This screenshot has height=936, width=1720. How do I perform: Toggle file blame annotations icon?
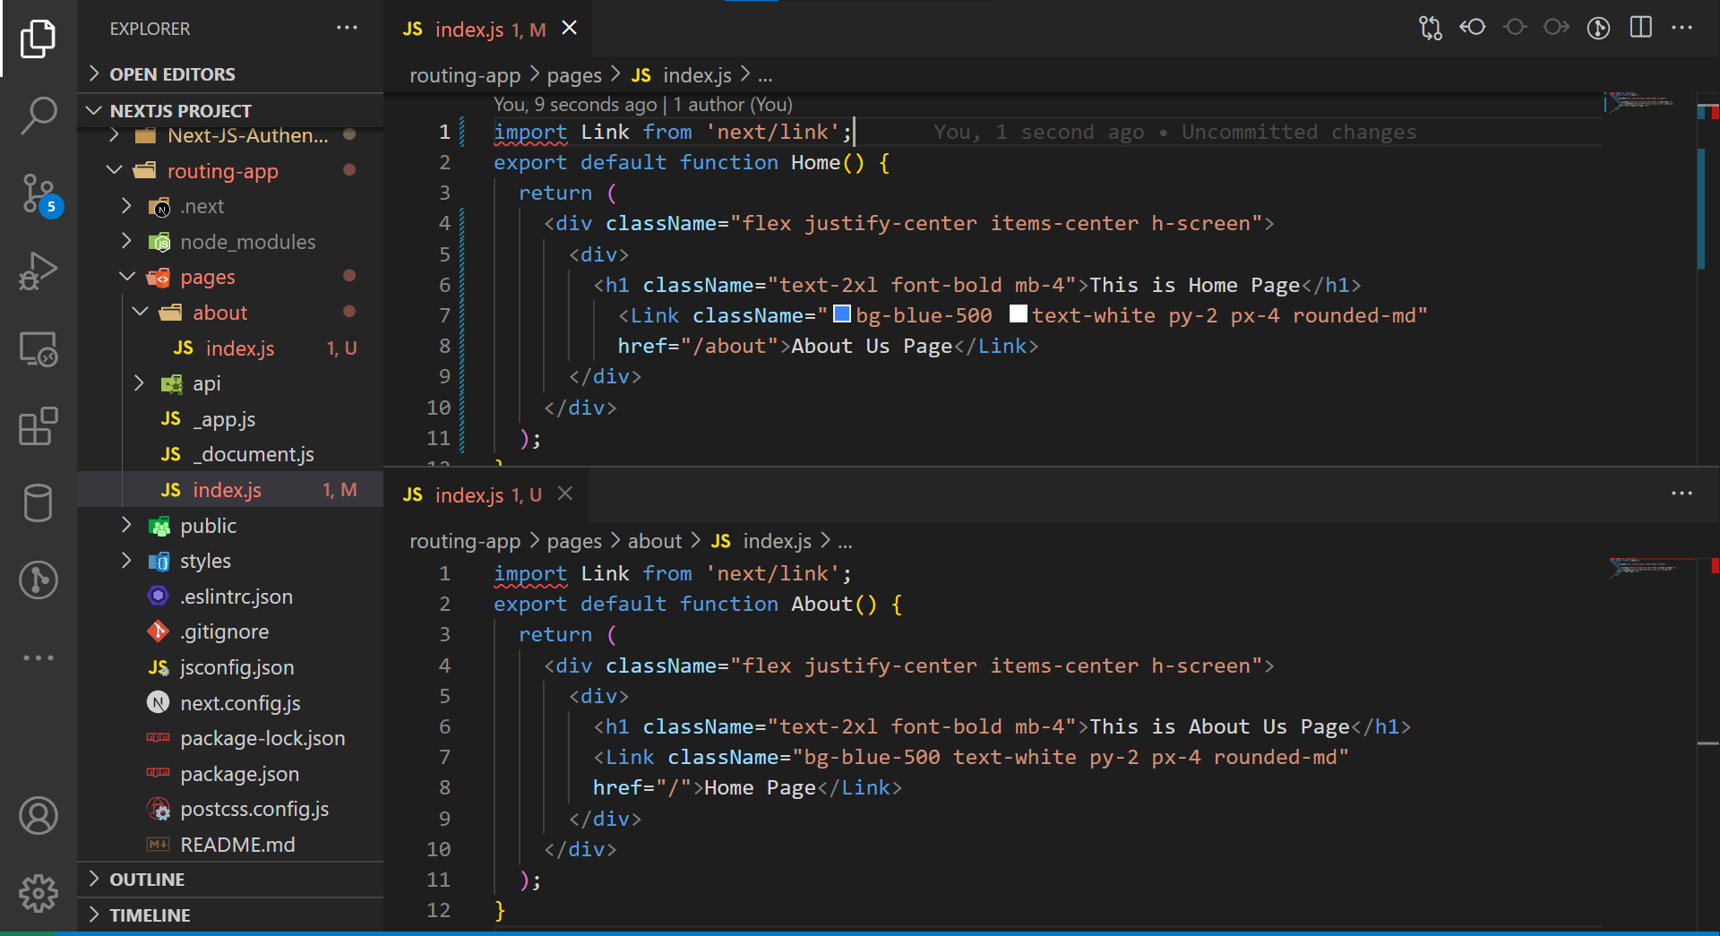(x=1598, y=28)
